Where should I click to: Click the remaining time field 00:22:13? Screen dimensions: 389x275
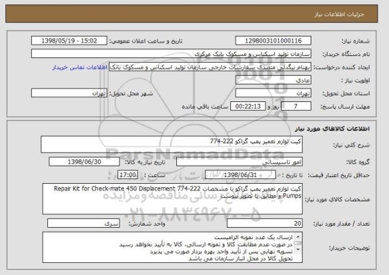248,107
